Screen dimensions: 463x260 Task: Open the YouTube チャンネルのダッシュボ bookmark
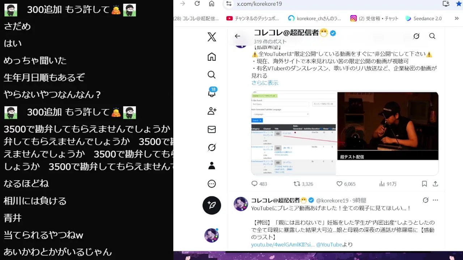253,18
